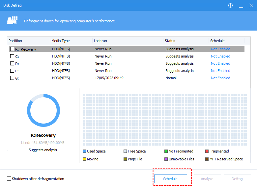Viewport: 257px width, 187px height.
Task: Click the 'R:Recovery' bold title label
Action: click(x=43, y=135)
